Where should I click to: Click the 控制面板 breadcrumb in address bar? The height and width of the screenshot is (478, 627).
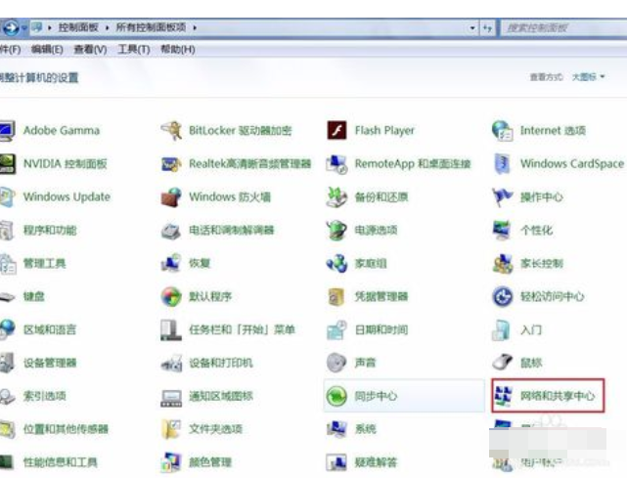point(79,29)
